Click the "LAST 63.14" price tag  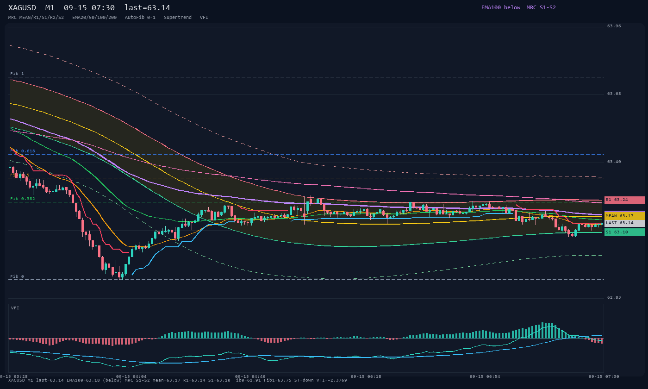pos(624,223)
